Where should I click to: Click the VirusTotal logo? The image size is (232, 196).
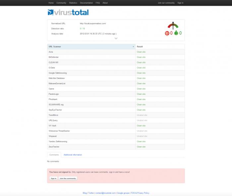pos(68,13)
